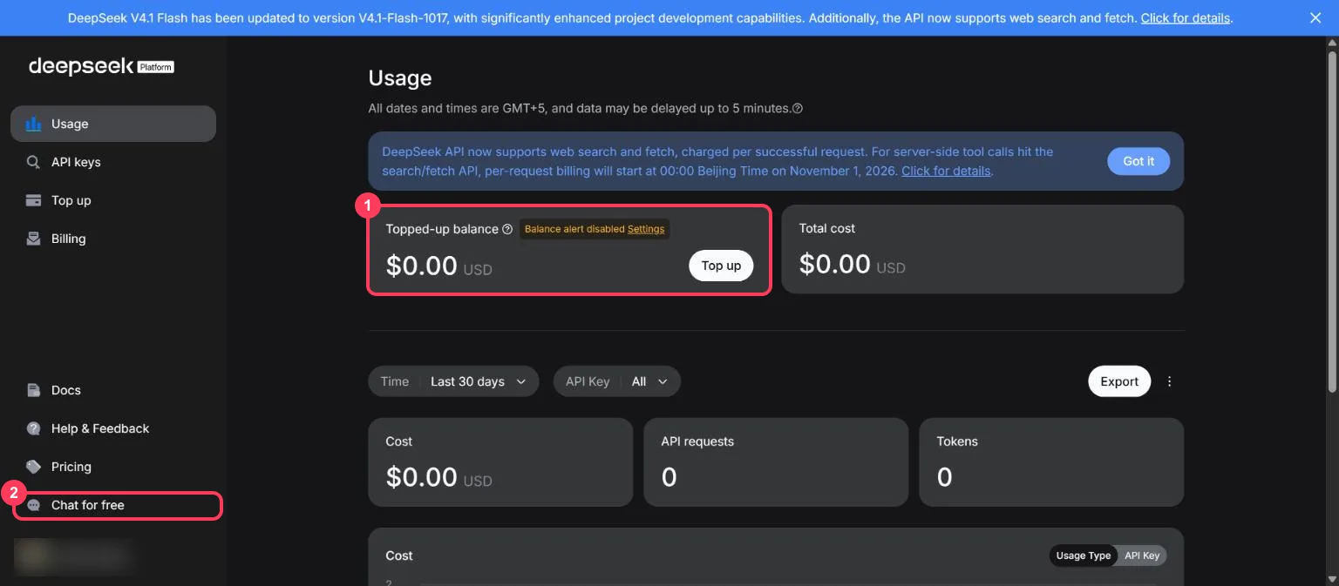Screen dimensions: 1339x586
Task: Click the Top up card icon in sidebar
Action: pos(33,200)
